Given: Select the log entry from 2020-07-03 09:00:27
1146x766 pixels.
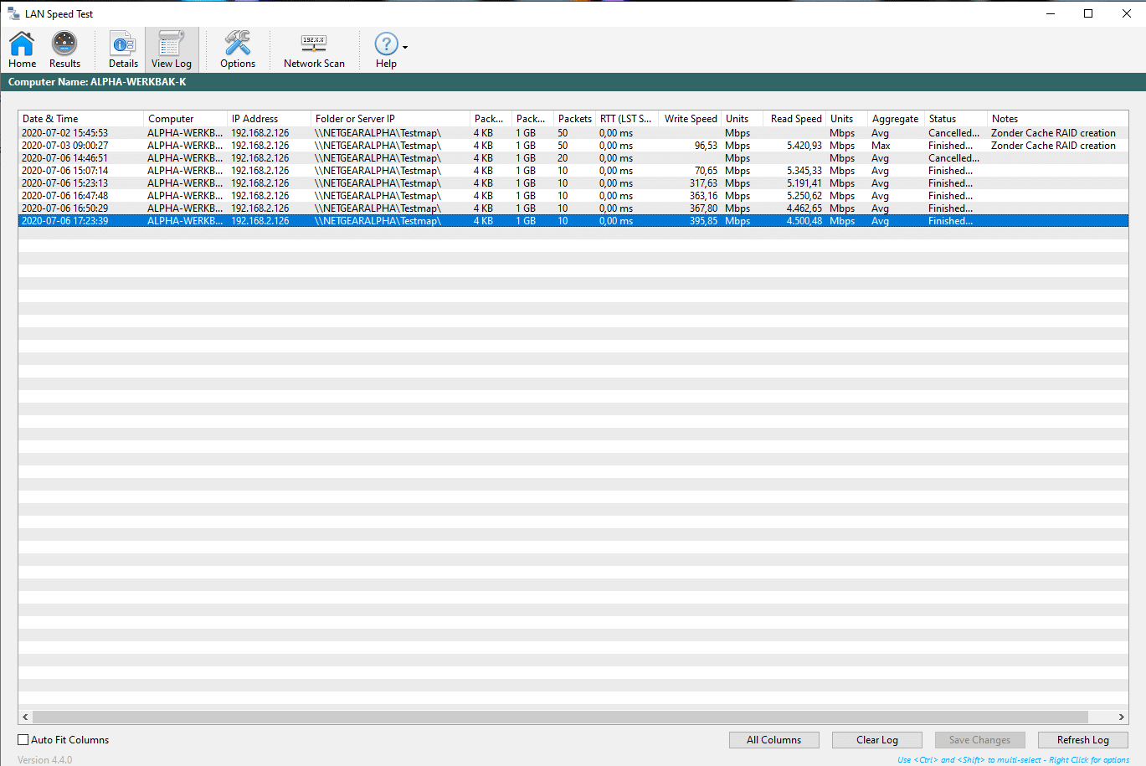Looking at the screenshot, I should (65, 146).
